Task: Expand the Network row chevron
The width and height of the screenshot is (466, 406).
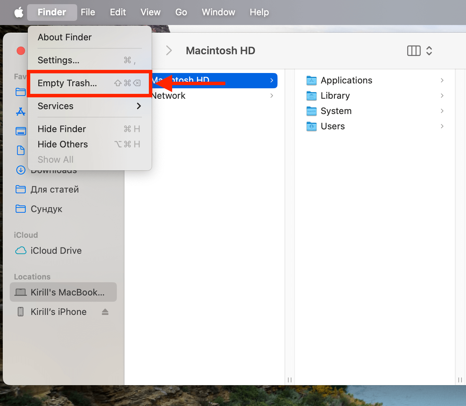Action: coord(272,96)
